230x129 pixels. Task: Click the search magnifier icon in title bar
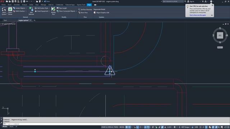coord(185,1)
